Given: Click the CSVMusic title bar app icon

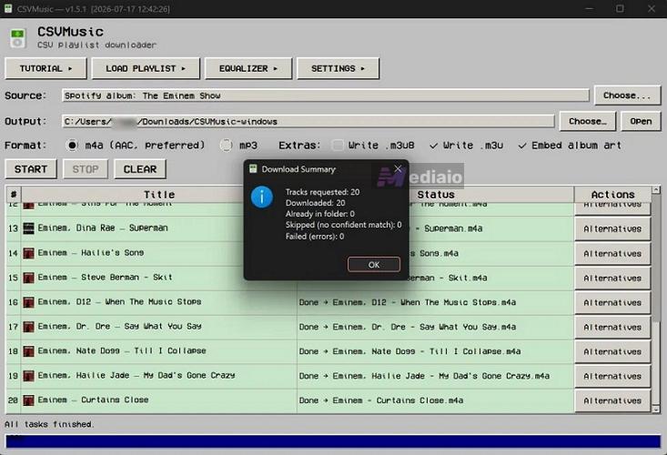Looking at the screenshot, I should [8, 8].
